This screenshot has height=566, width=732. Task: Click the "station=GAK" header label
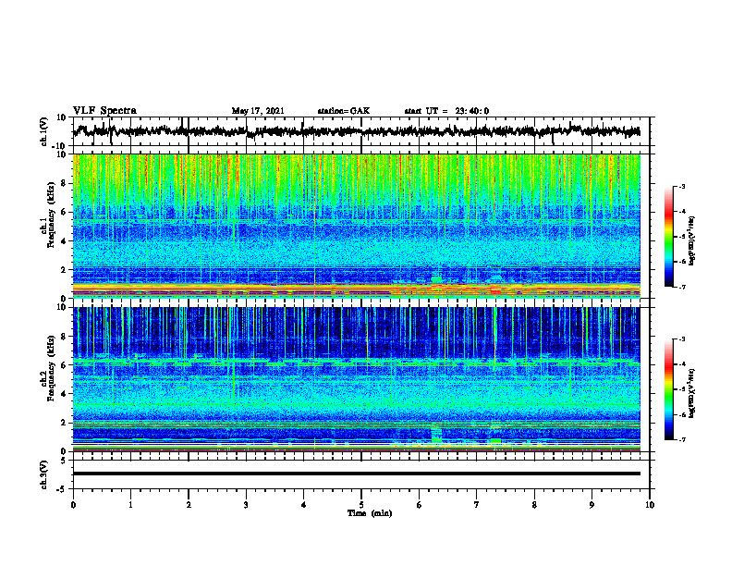[x=344, y=111]
